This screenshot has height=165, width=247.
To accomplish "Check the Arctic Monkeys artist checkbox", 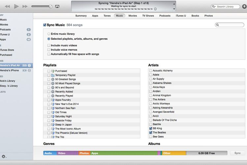I will coord(151,104).
